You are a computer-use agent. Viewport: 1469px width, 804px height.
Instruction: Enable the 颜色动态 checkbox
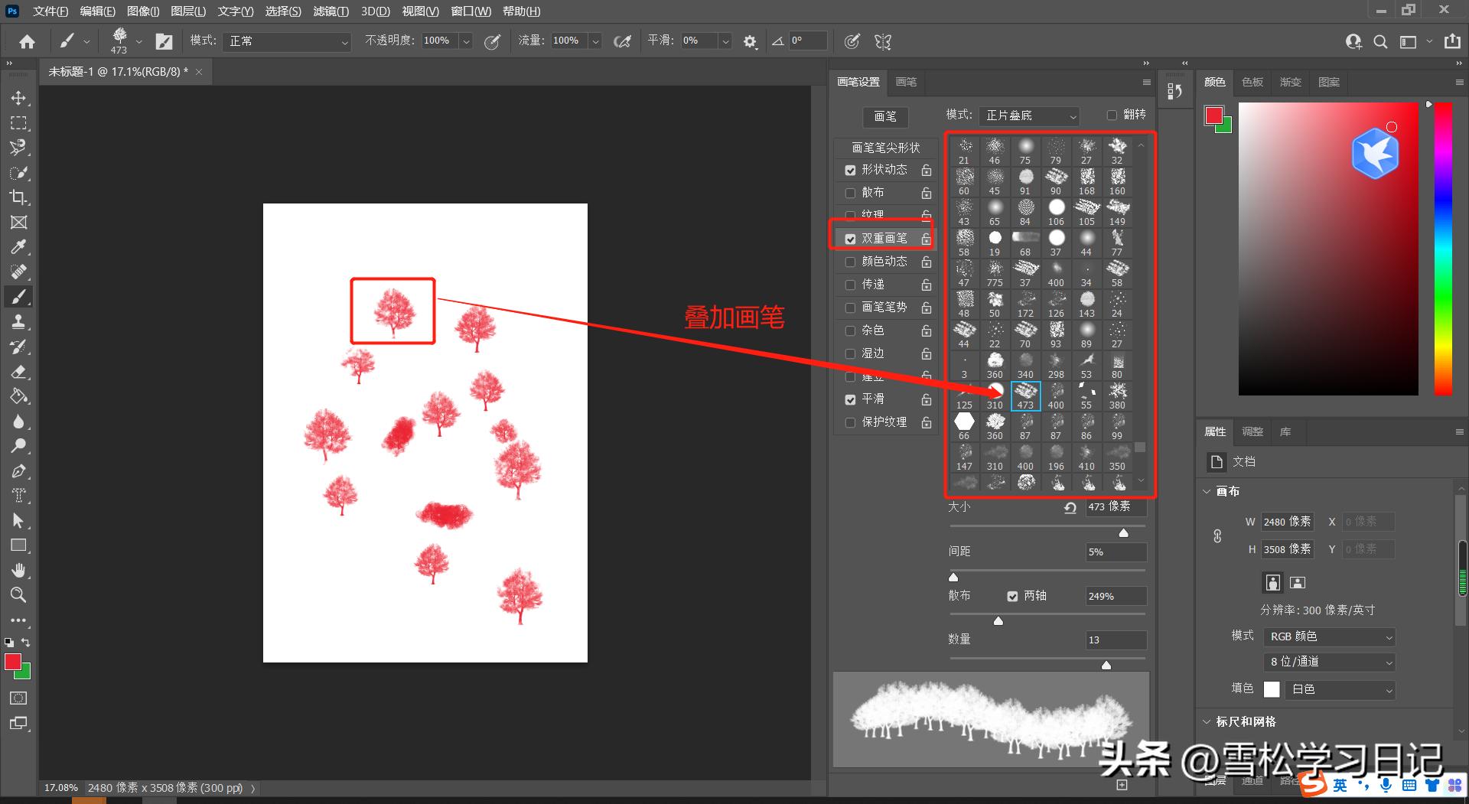(850, 261)
